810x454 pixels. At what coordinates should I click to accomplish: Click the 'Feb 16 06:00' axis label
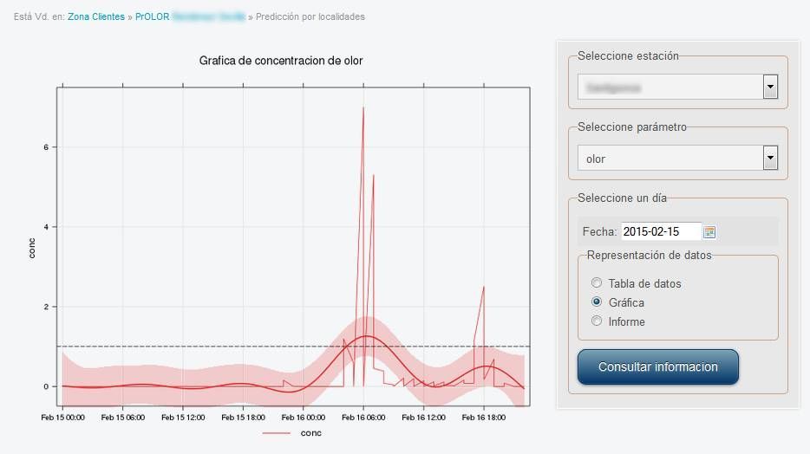point(363,418)
